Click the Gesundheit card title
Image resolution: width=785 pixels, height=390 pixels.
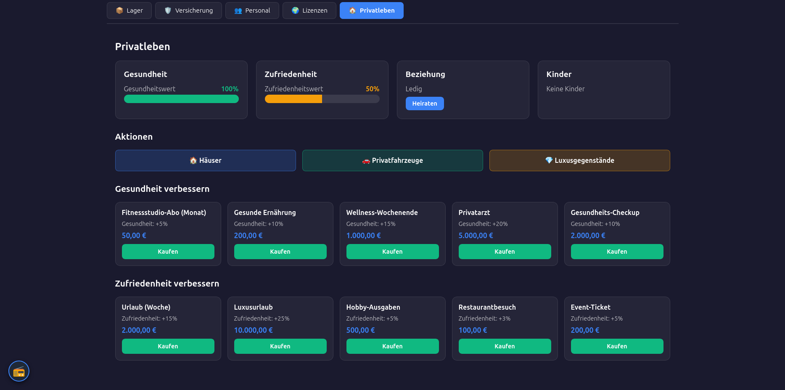pyautogui.click(x=145, y=74)
